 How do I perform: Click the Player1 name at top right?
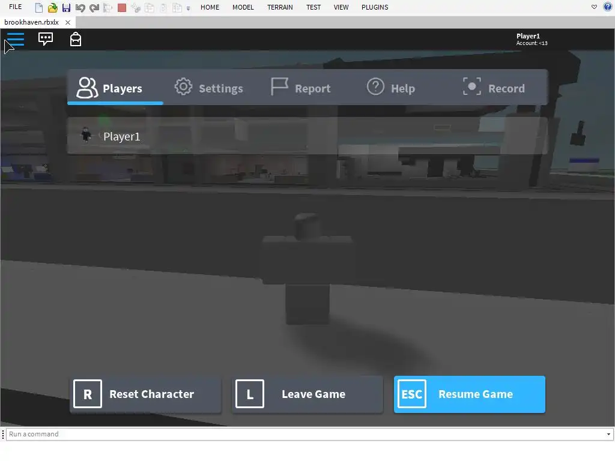coord(528,36)
